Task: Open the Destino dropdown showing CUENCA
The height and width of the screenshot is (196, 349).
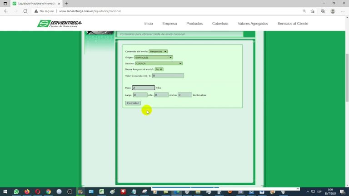Action: (x=159, y=64)
